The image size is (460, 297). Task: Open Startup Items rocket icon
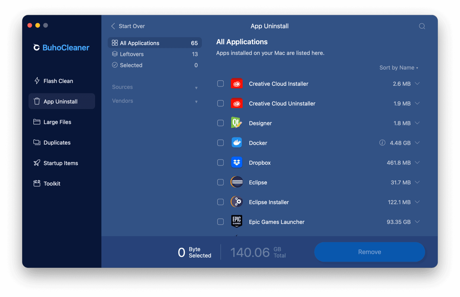tap(37, 163)
